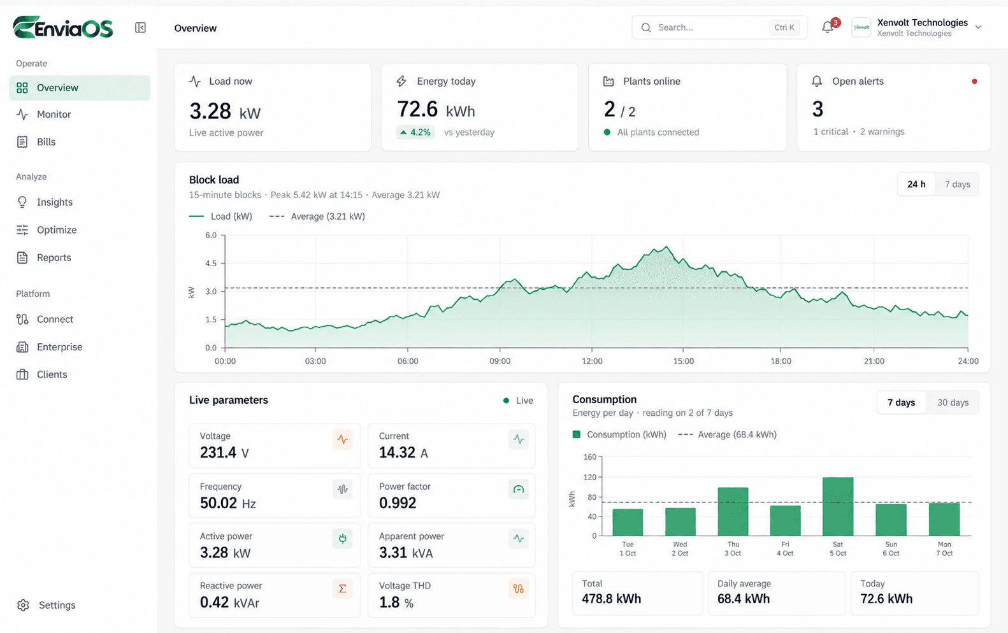Screen dimensions: 1008x633
Task: Click the '1 critical' alert text
Action: (x=831, y=132)
